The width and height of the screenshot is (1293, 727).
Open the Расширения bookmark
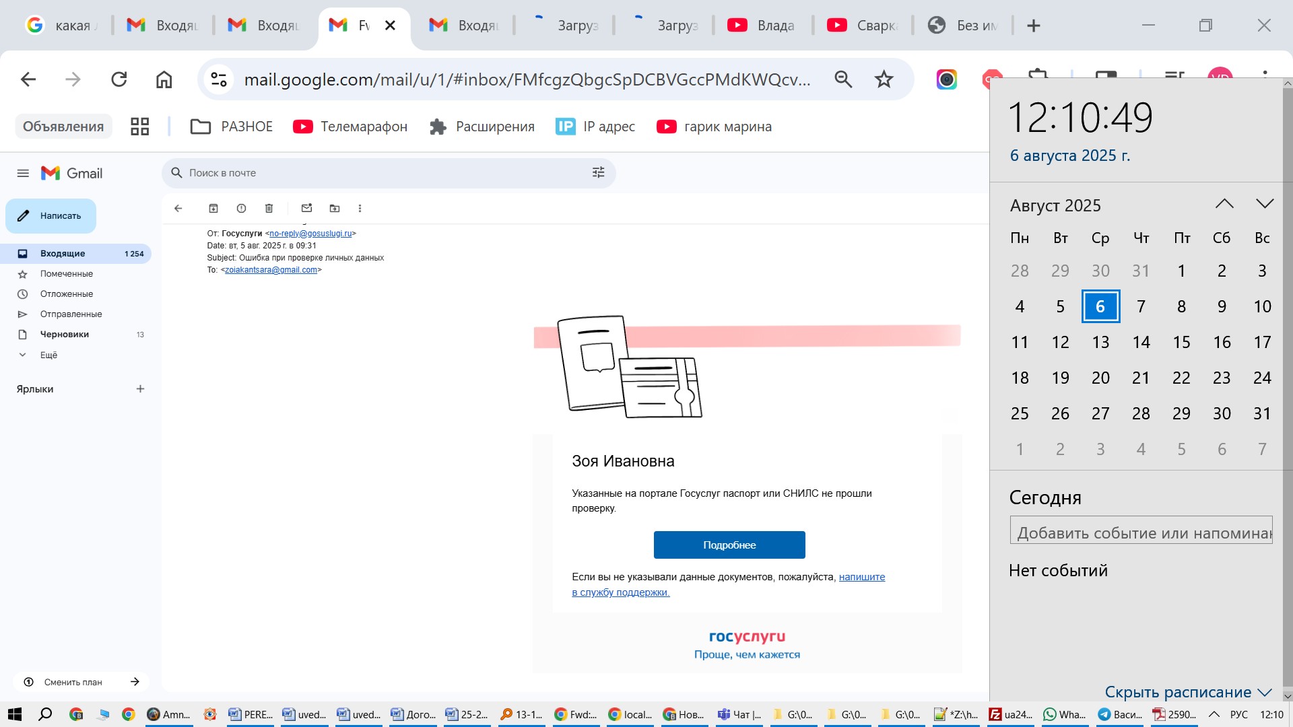point(482,127)
